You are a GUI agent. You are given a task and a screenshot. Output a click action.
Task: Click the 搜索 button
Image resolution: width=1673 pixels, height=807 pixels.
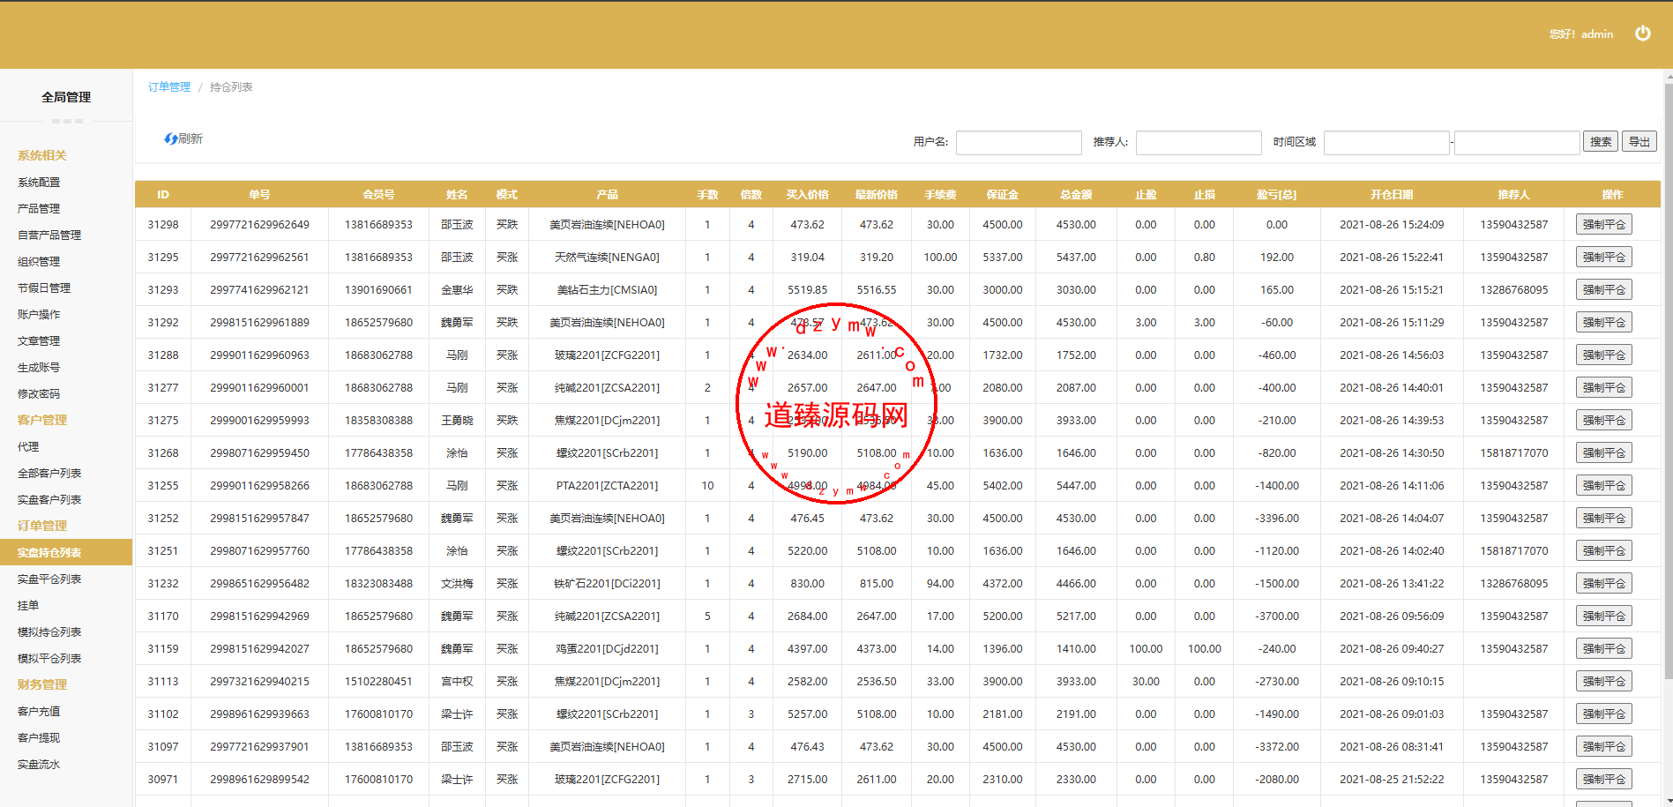[1601, 141]
